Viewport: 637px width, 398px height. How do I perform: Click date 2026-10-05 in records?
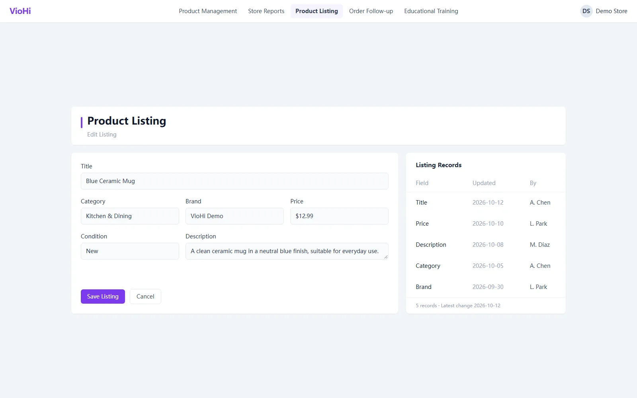click(x=488, y=266)
